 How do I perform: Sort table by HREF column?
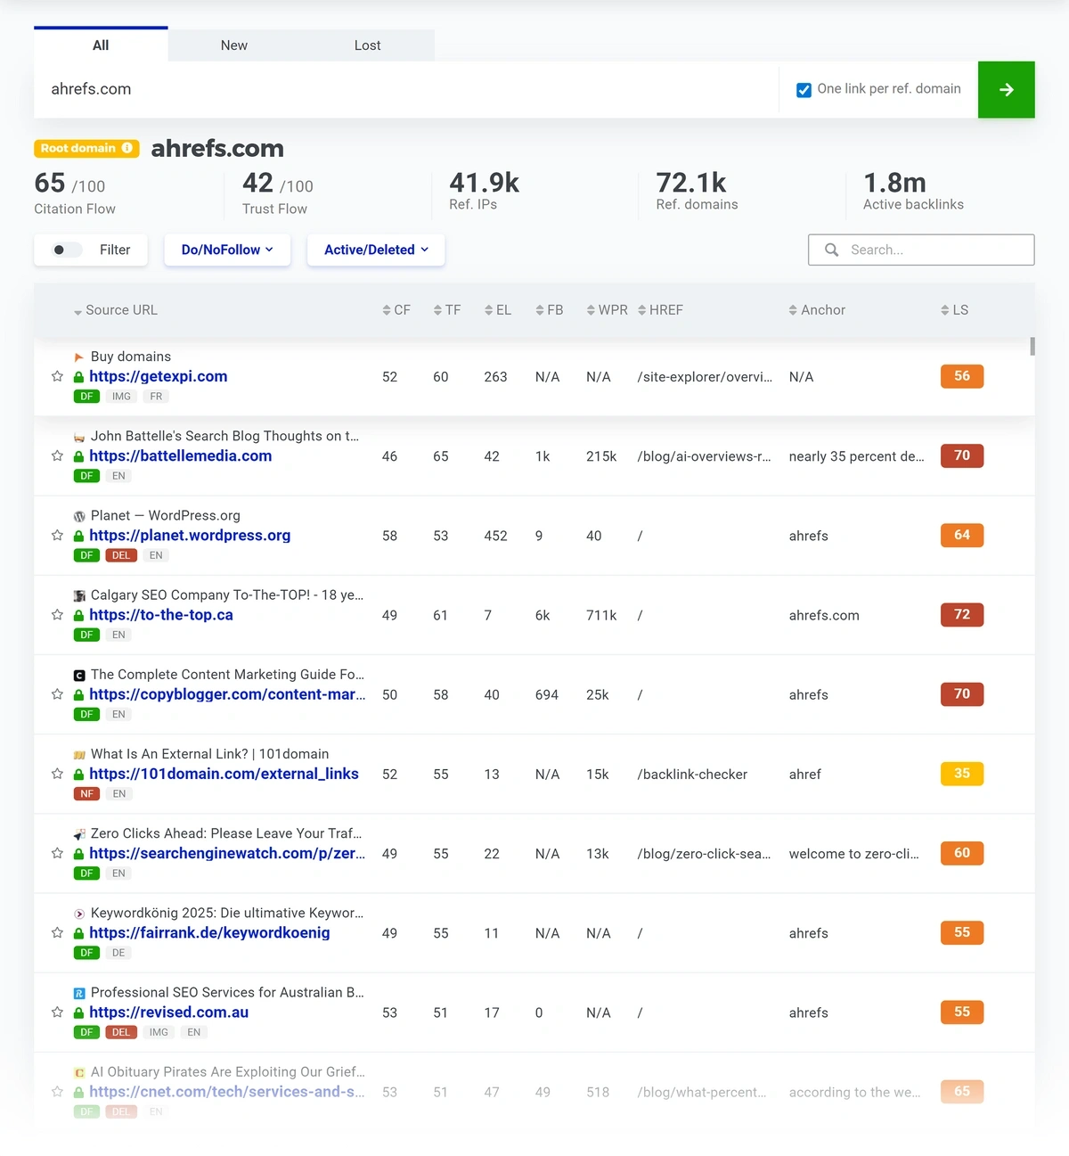click(x=661, y=310)
